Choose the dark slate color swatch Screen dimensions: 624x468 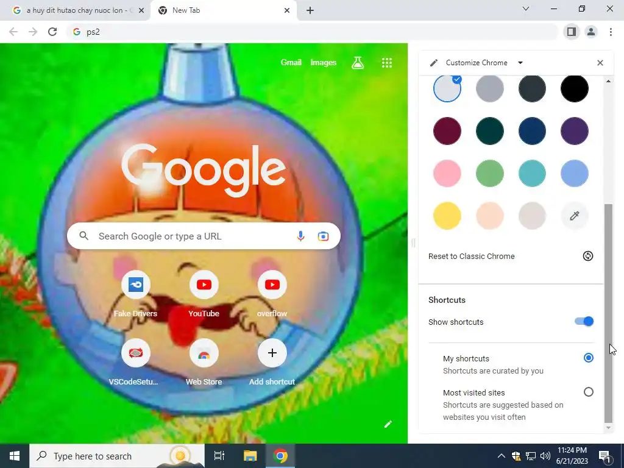[x=532, y=88]
